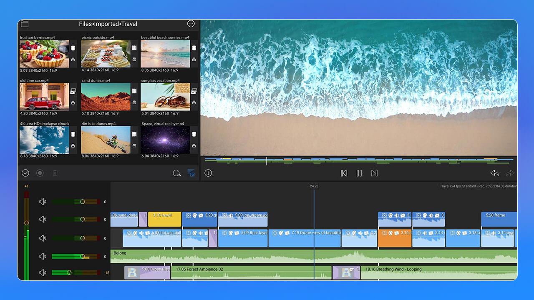Open the library folder icon
Image resolution: width=534 pixels, height=300 pixels.
(x=25, y=24)
